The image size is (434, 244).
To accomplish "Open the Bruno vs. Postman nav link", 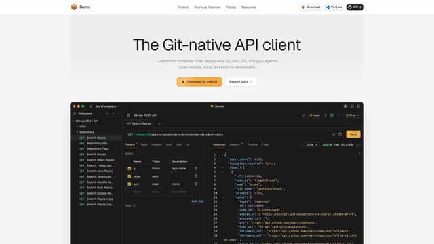I will click(208, 7).
